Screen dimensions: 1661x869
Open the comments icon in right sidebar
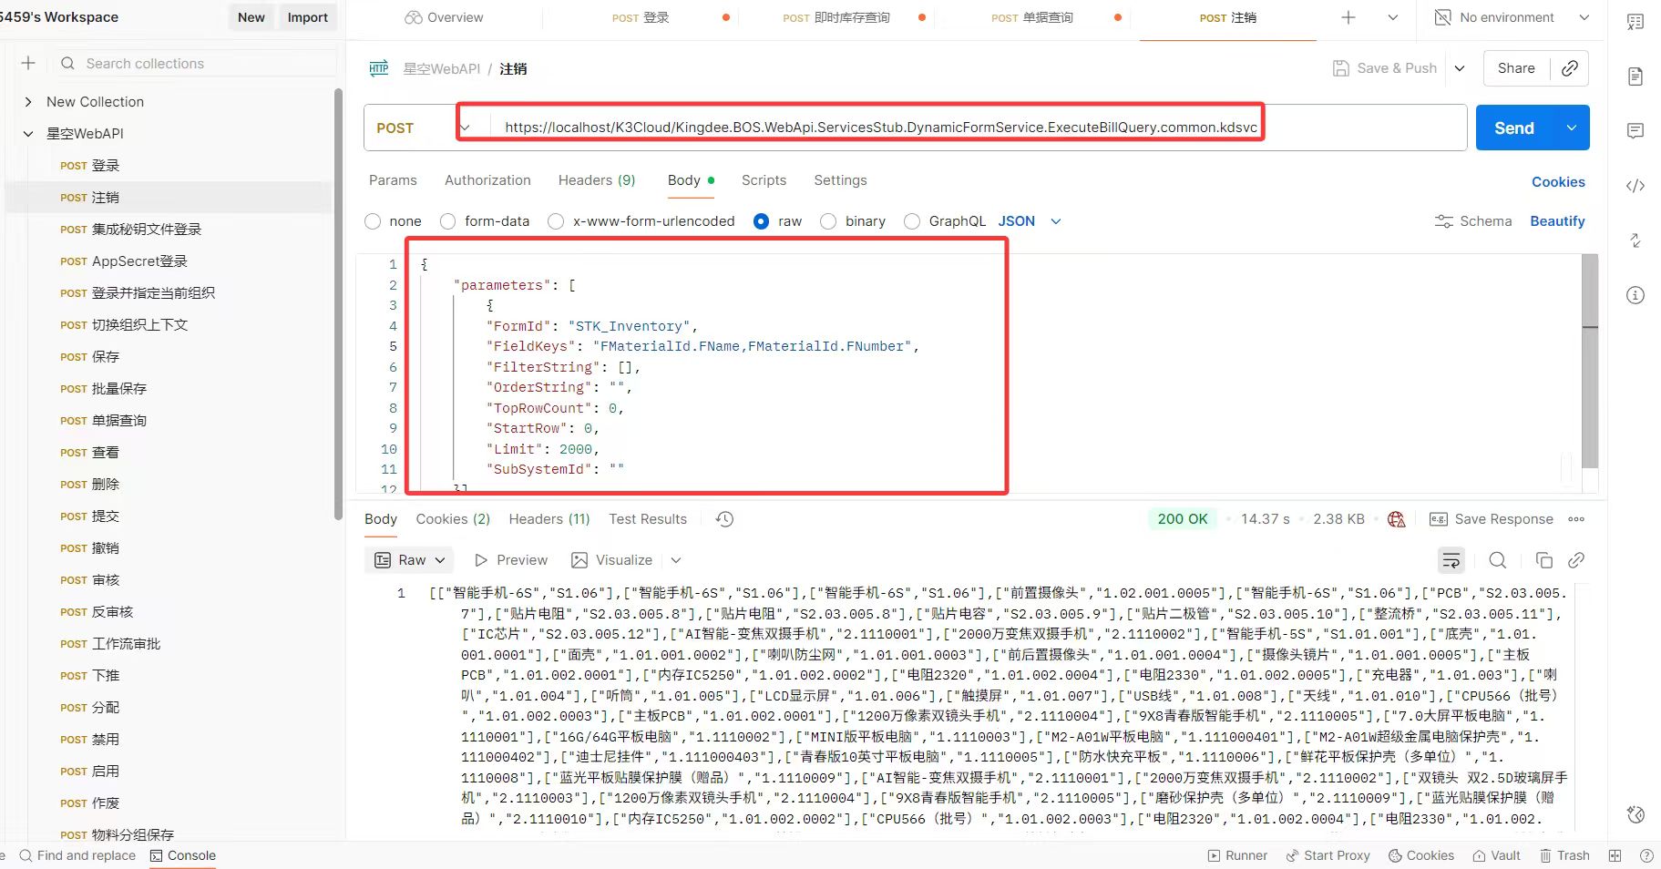pos(1635,131)
